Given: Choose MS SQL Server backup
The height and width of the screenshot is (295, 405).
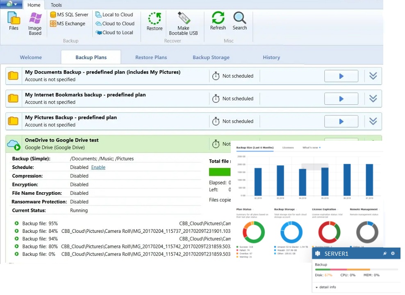Looking at the screenshot, I should pyautogui.click(x=69, y=15).
